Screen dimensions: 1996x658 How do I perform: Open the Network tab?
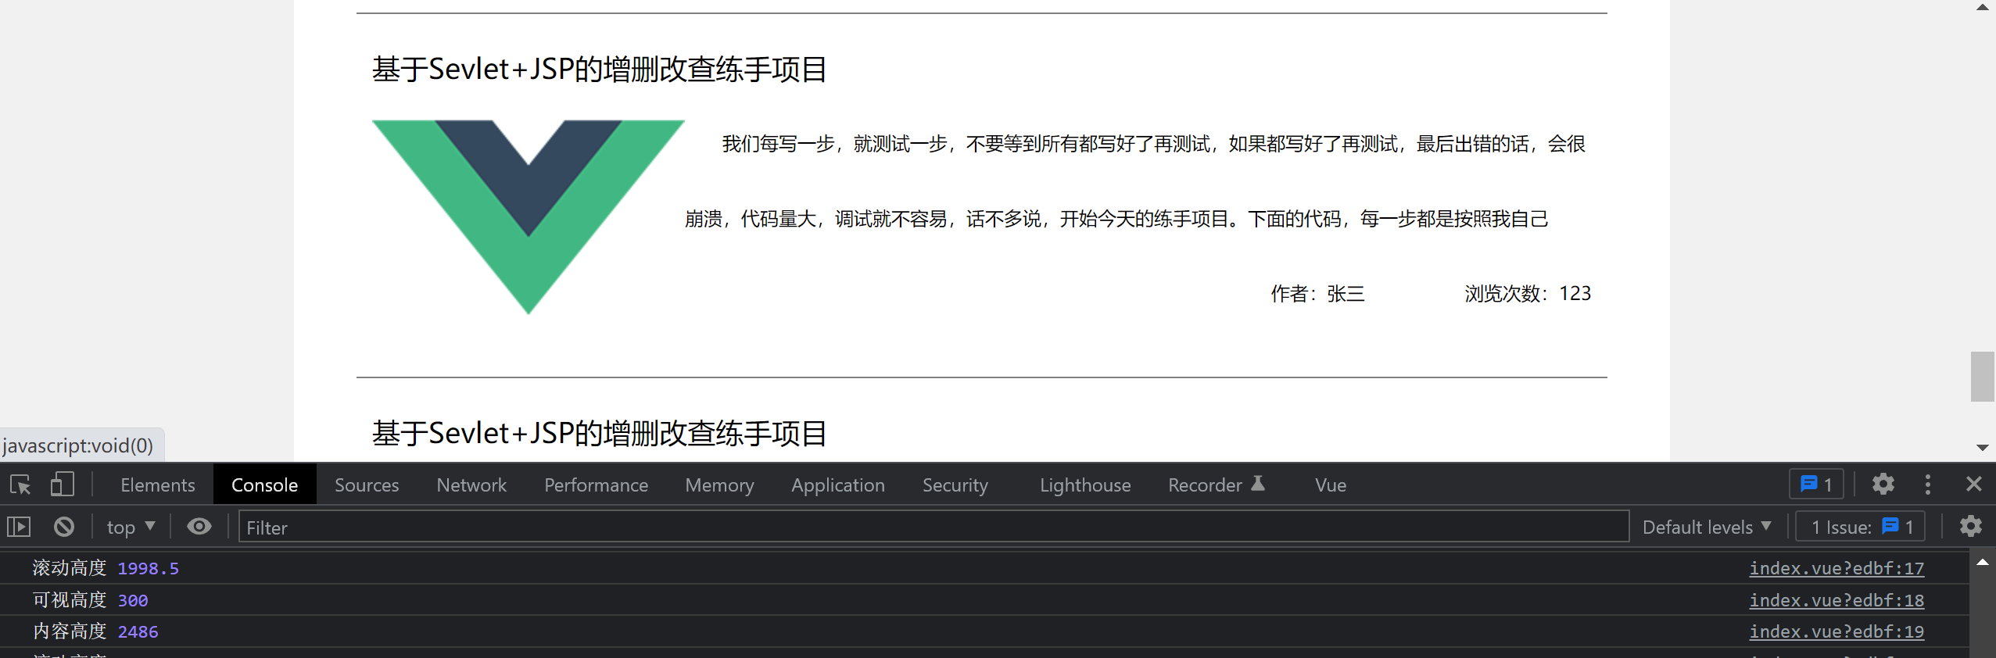point(471,485)
